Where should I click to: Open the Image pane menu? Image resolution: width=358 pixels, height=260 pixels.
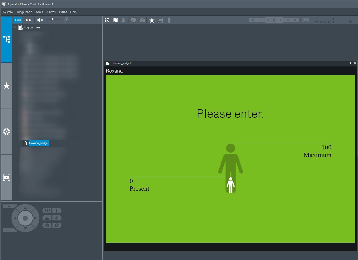tap(24, 12)
